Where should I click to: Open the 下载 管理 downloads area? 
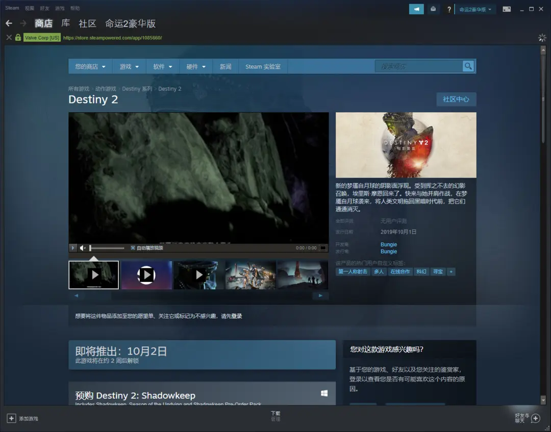pos(275,416)
